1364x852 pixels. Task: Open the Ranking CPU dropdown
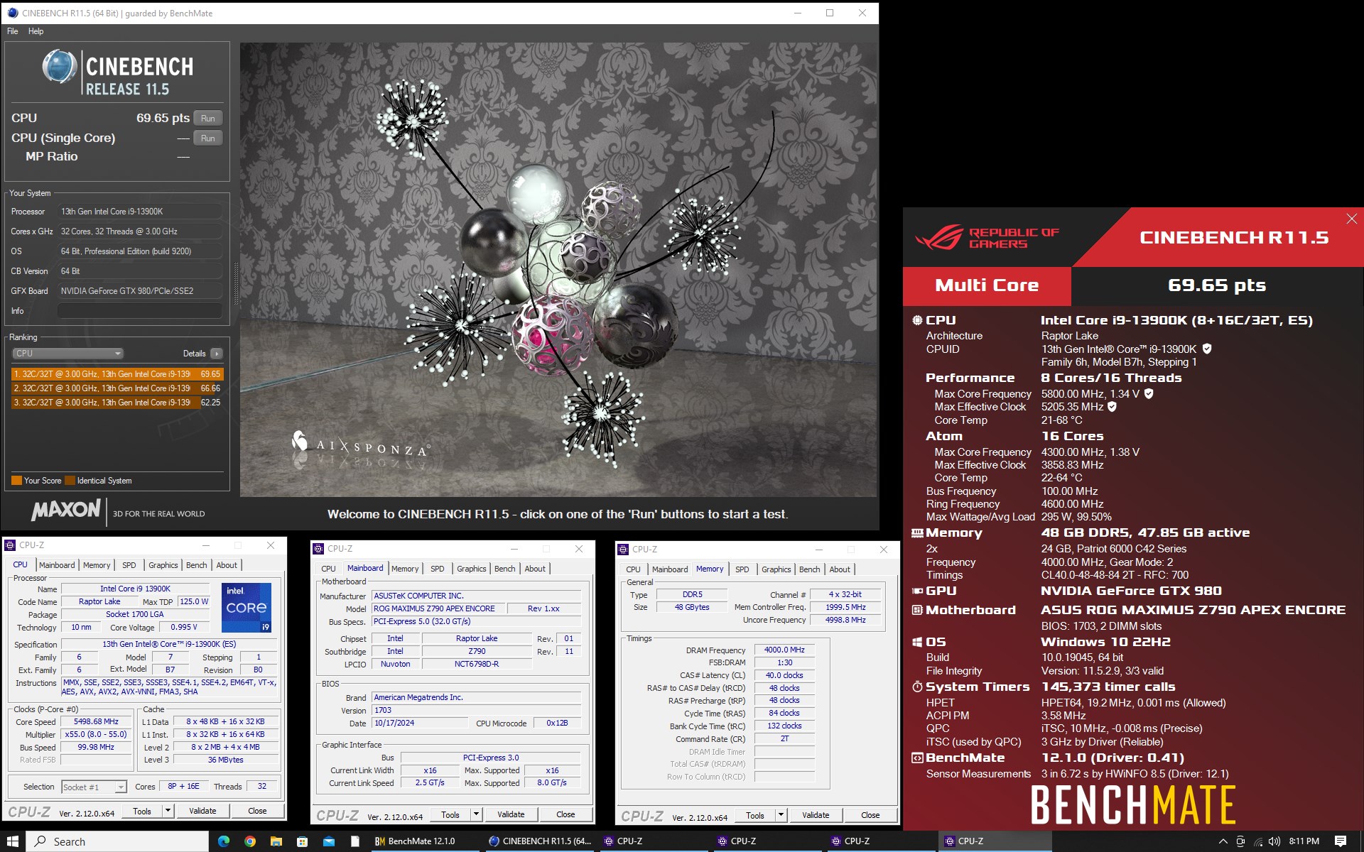[67, 354]
